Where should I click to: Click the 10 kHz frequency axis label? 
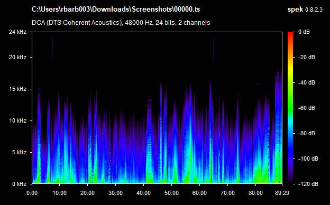click(x=17, y=120)
